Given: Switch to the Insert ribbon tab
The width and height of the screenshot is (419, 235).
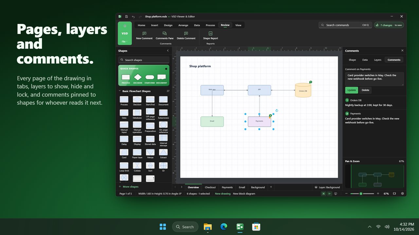Looking at the screenshot, I should pyautogui.click(x=155, y=25).
